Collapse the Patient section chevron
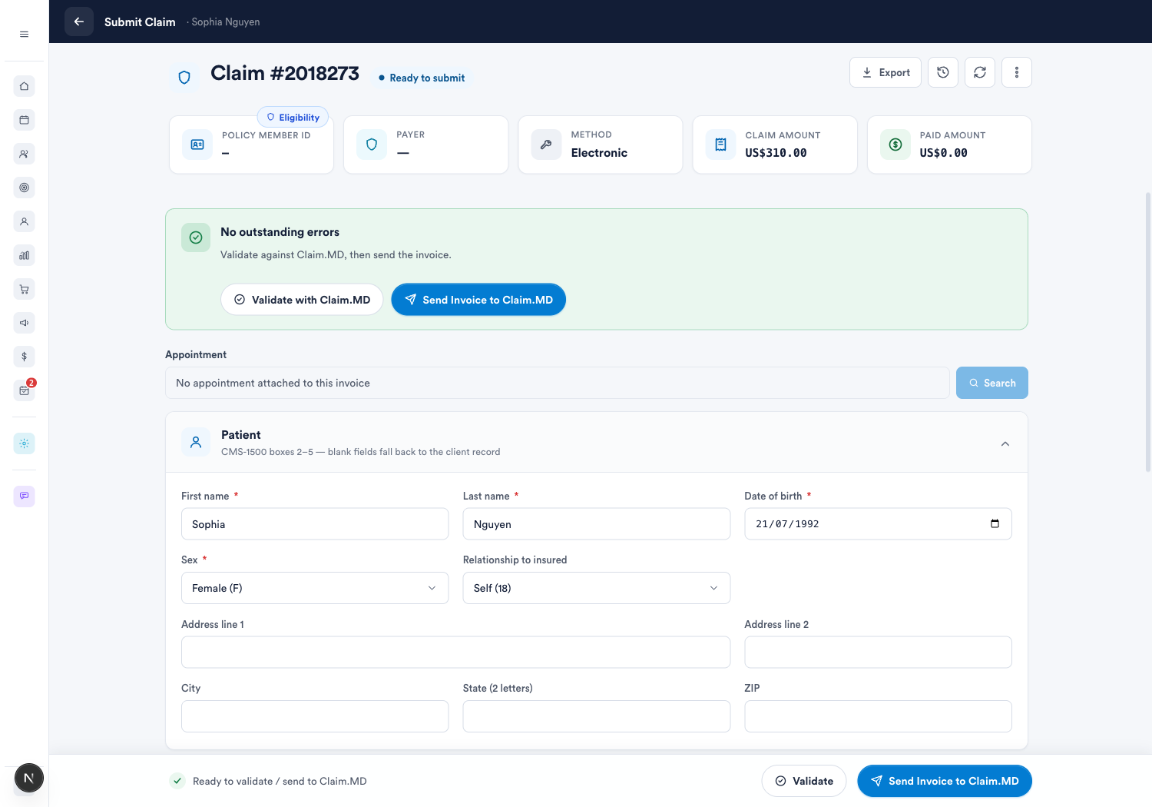 (1005, 443)
